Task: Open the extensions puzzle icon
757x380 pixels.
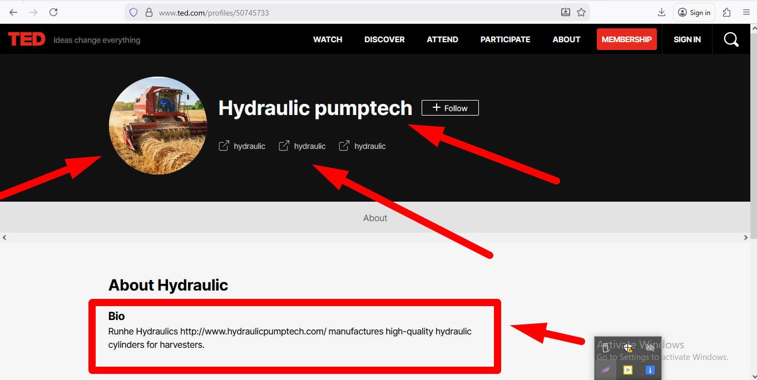Action: (726, 12)
